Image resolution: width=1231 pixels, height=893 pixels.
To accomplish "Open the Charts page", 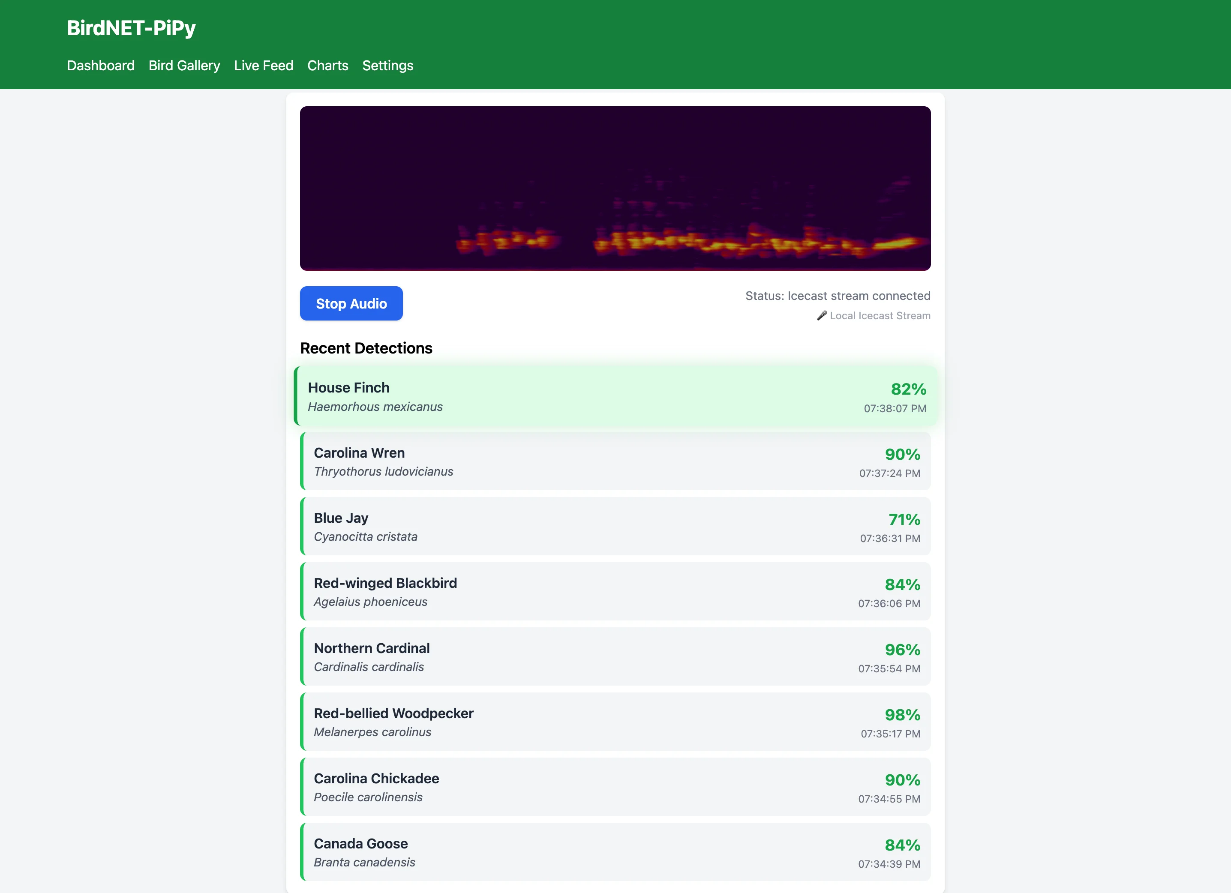I will click(327, 66).
